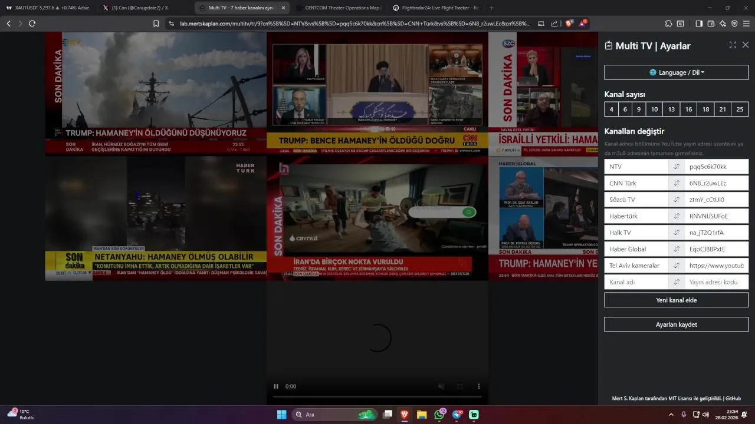Select the Habertürk stream tile

(156, 218)
